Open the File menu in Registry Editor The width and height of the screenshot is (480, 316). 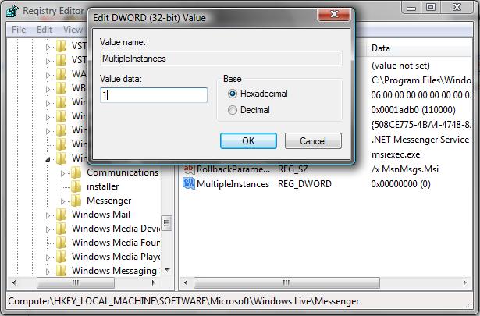pos(19,30)
